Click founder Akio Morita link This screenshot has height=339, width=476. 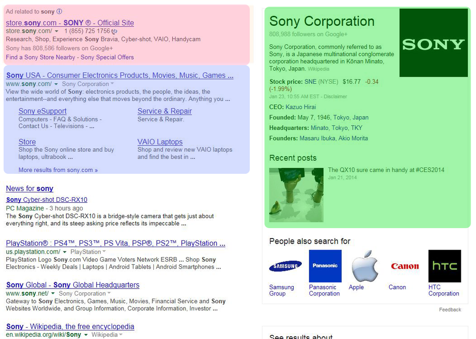(x=353, y=139)
